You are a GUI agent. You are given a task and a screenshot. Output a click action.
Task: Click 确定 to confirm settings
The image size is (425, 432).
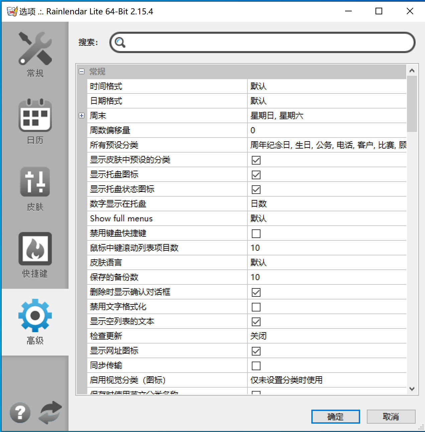pos(335,417)
